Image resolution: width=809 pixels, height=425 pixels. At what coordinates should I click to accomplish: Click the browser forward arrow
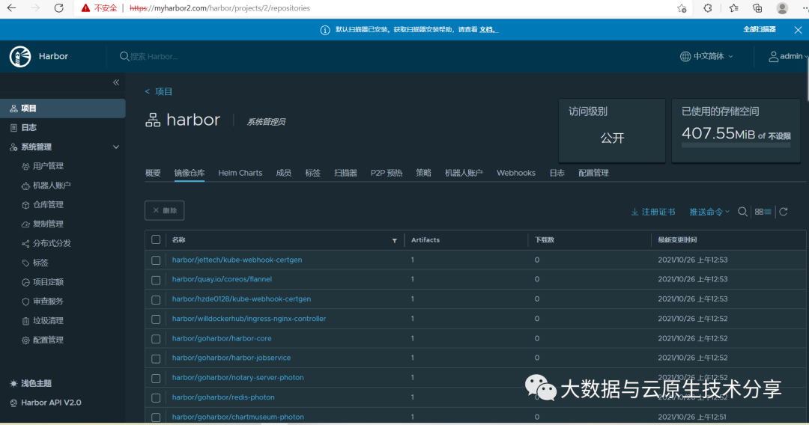[x=35, y=8]
